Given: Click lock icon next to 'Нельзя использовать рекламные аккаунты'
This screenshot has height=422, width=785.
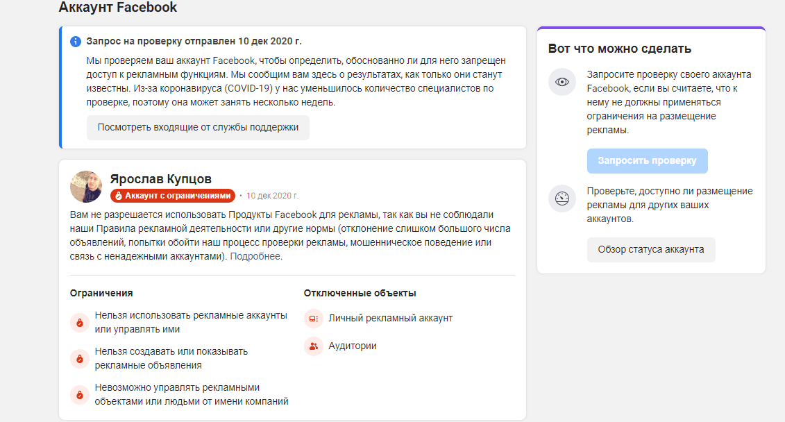Looking at the screenshot, I should coord(80,323).
